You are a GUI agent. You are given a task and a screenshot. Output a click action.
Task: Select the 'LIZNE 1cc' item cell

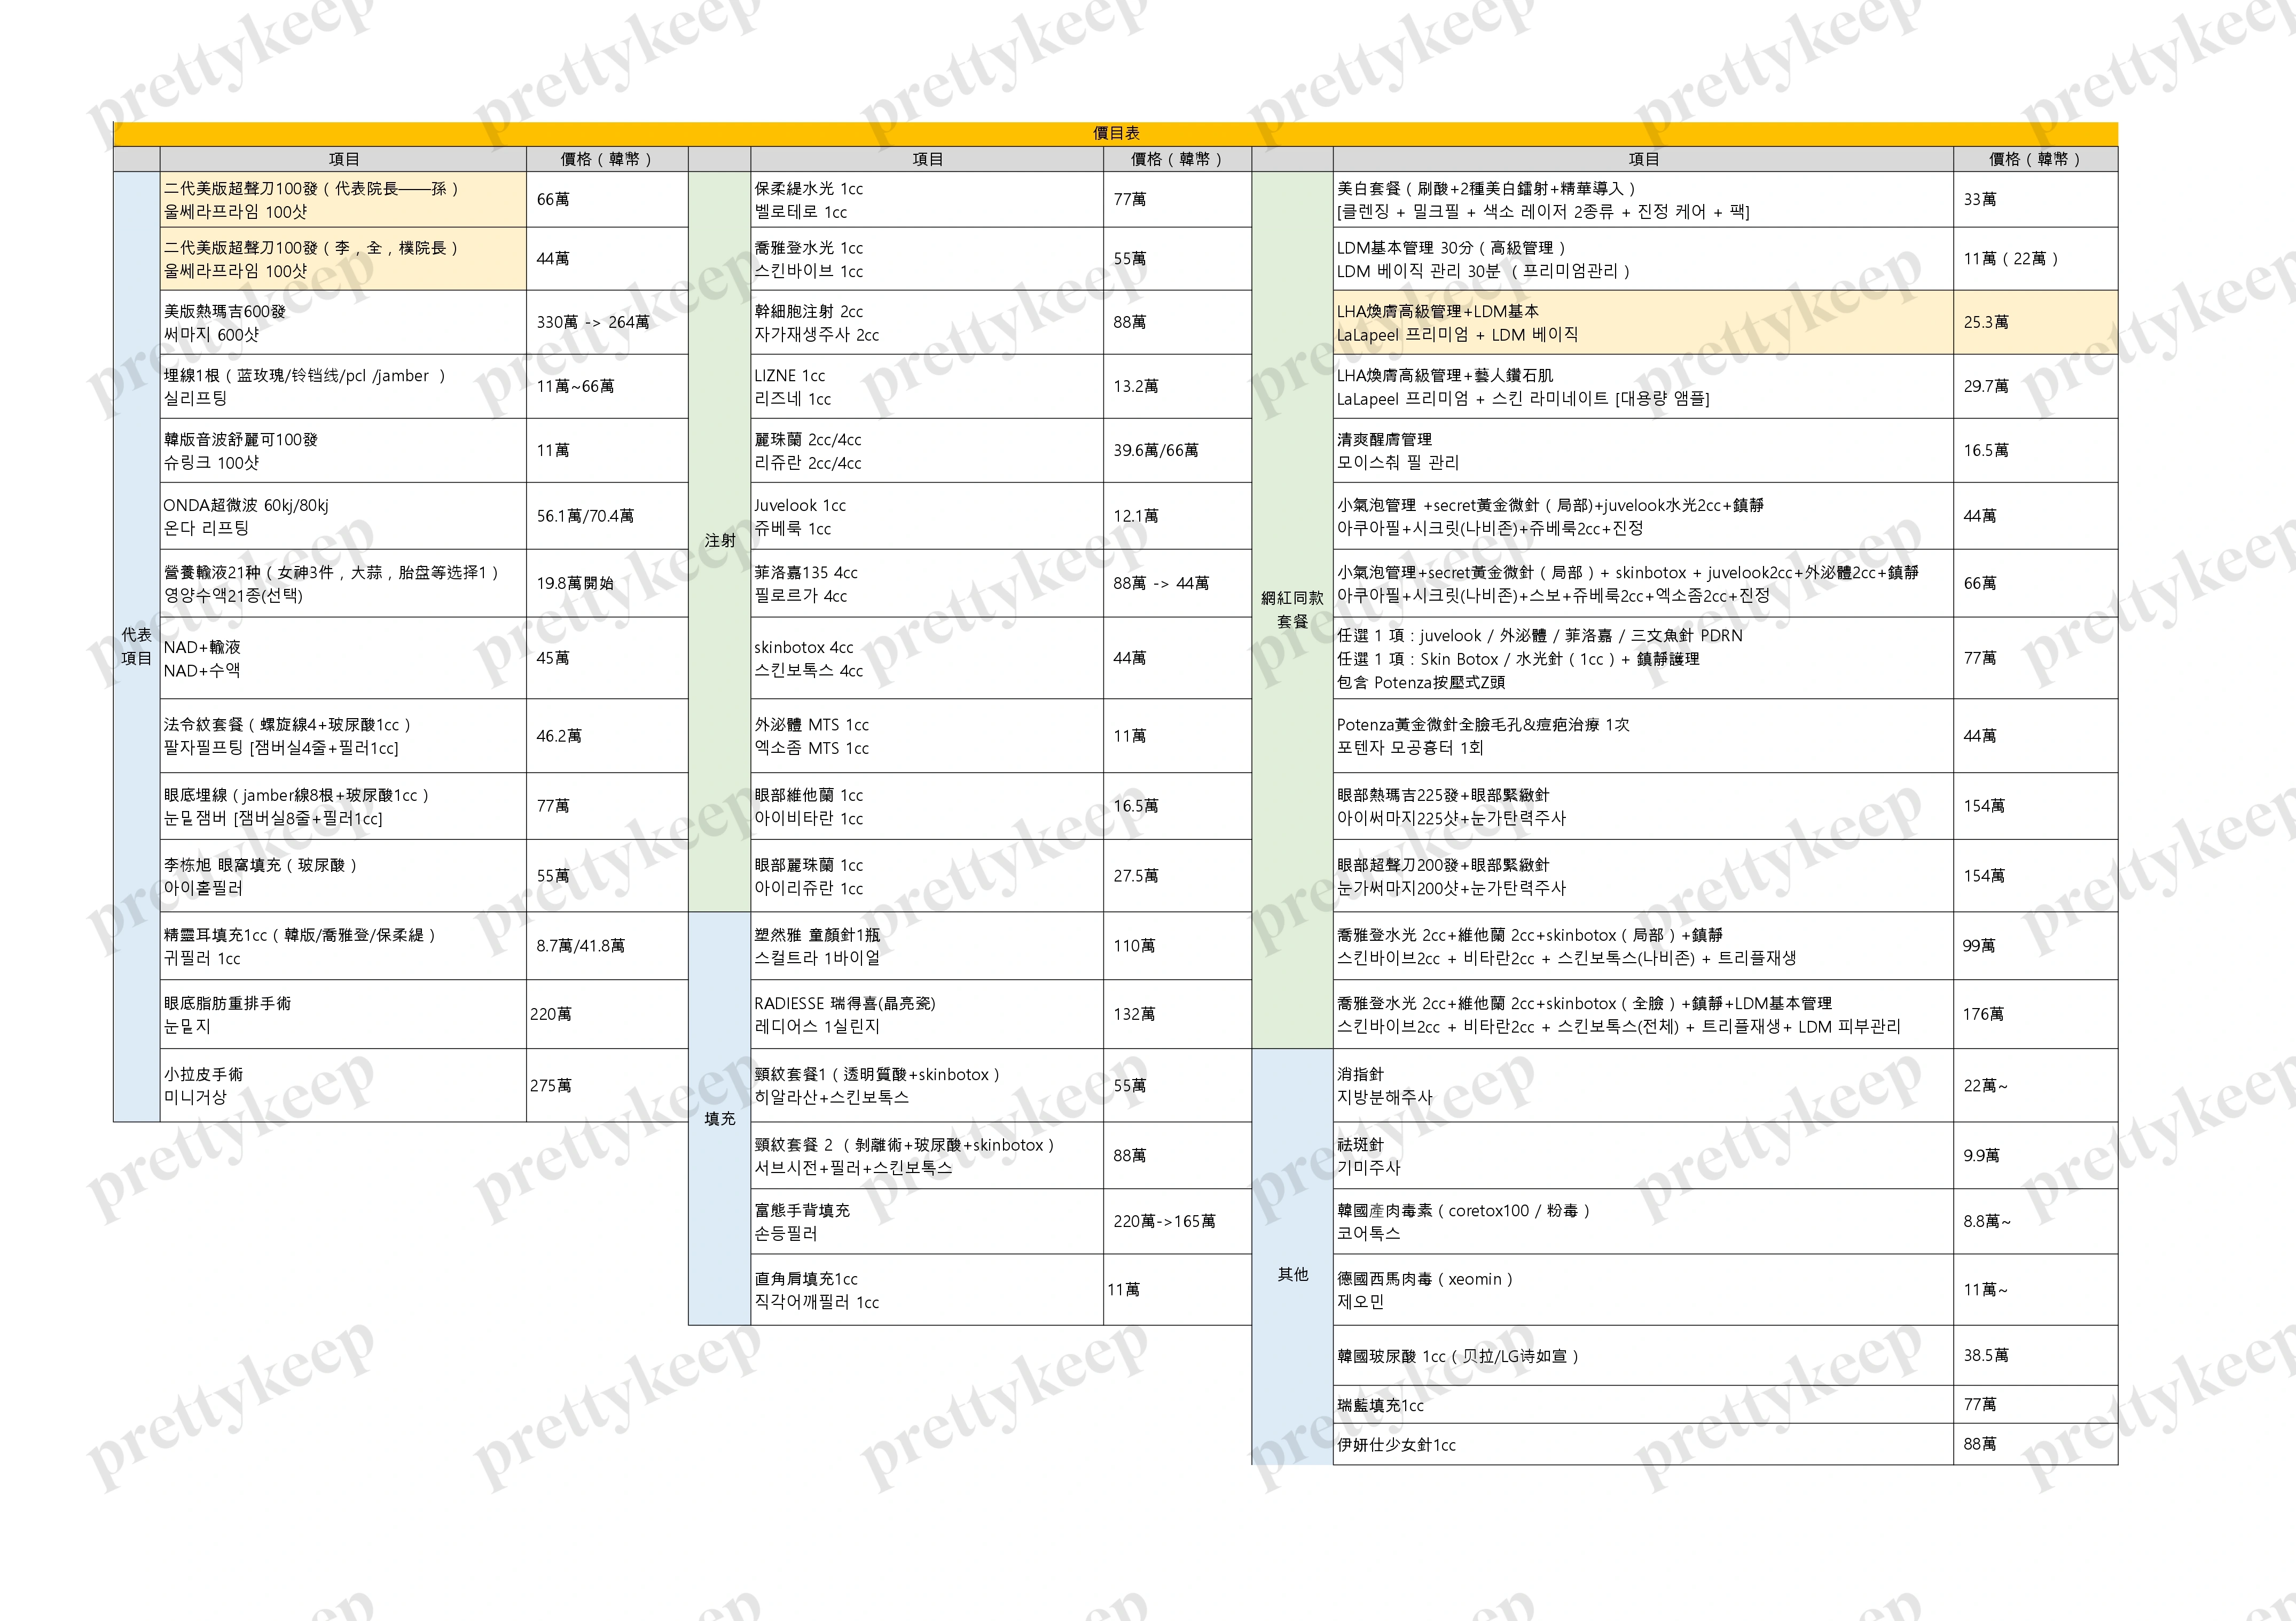point(927,386)
